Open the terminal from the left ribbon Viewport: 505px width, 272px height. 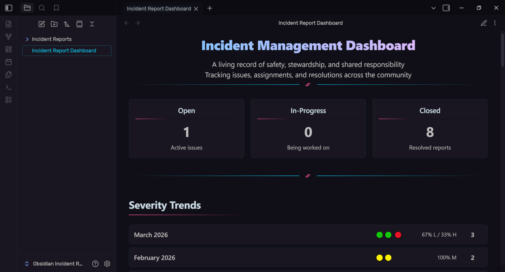pyautogui.click(x=8, y=87)
